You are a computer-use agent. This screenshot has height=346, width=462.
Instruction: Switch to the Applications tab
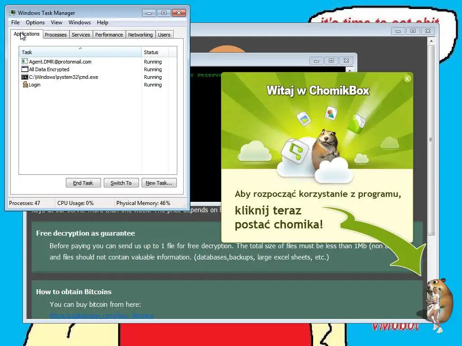pos(27,34)
